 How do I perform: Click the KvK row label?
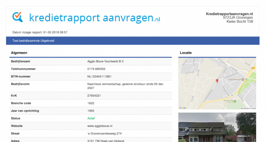tap(14, 95)
